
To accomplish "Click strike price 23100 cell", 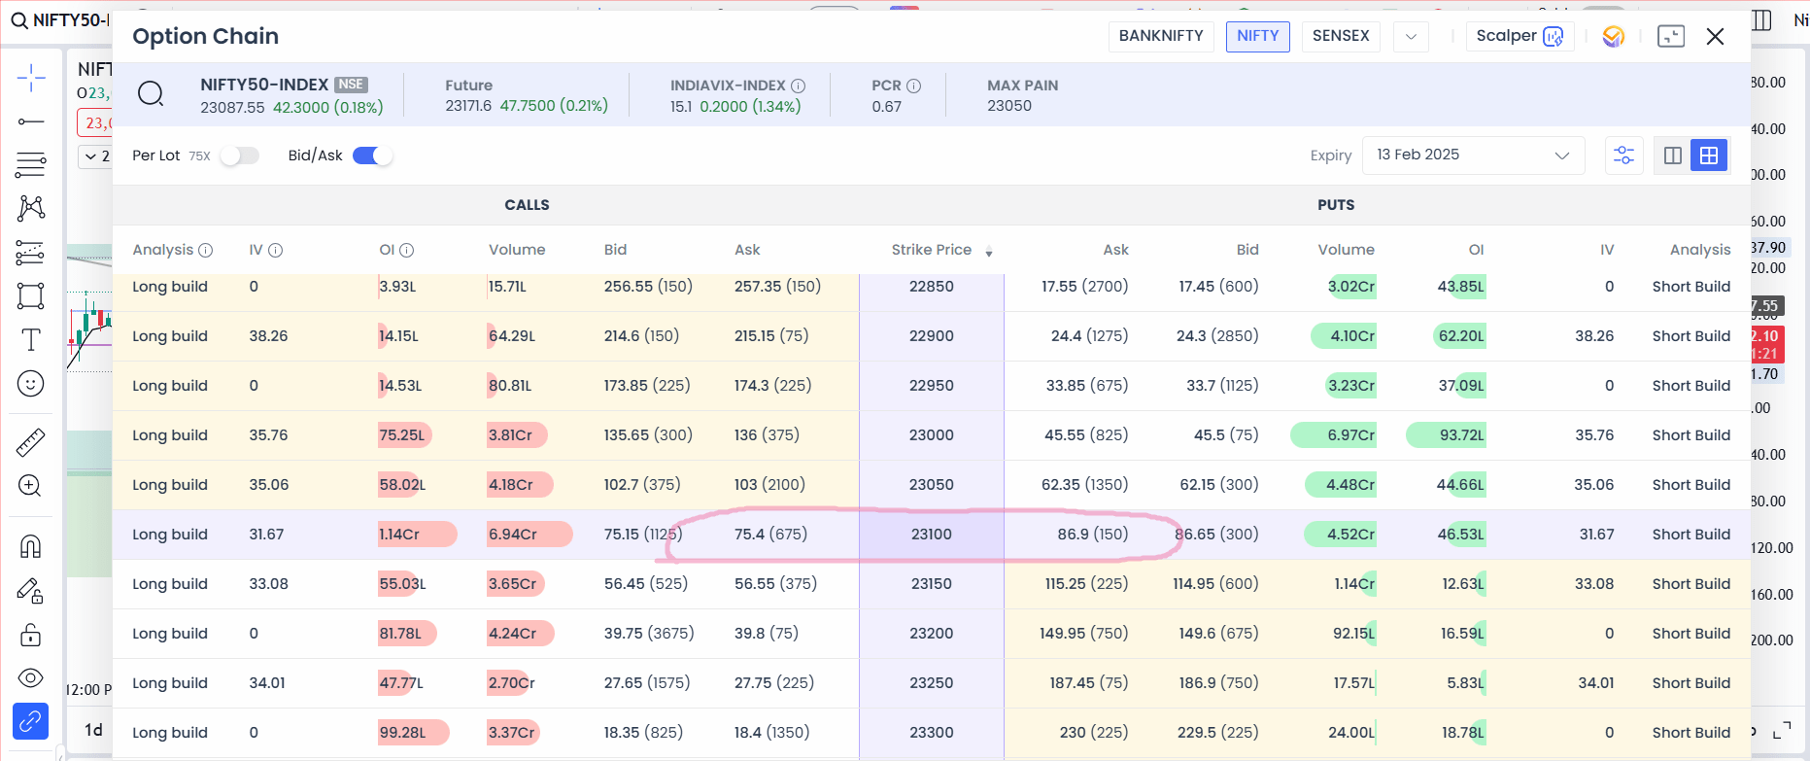I will click(932, 535).
